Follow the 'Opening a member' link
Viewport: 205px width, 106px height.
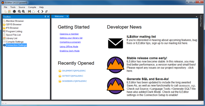click(x=69, y=34)
